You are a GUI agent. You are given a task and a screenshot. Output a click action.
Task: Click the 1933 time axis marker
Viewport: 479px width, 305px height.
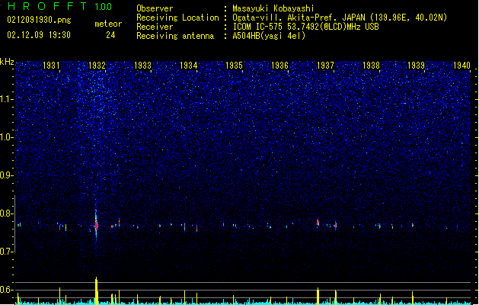click(x=142, y=66)
